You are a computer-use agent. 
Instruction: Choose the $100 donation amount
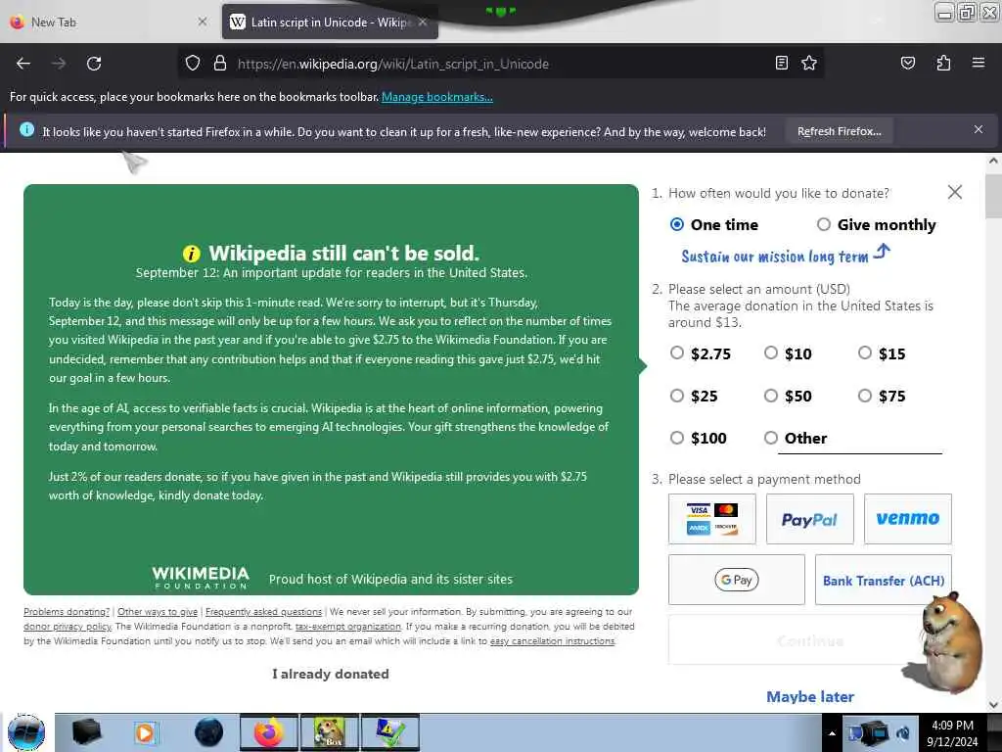click(677, 438)
